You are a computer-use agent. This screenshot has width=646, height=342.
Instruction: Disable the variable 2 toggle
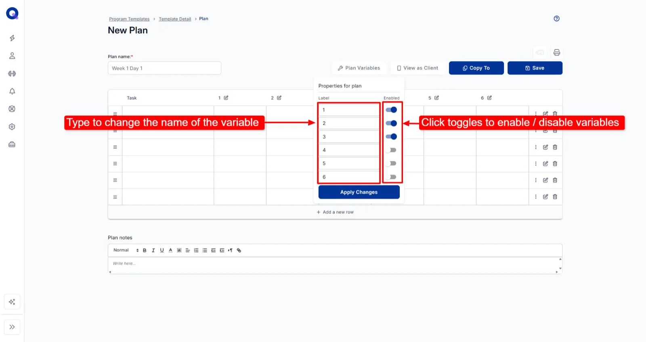click(x=391, y=123)
